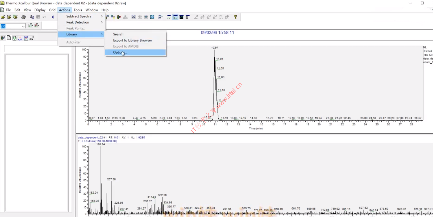This screenshot has width=433, height=217.
Task: Click the green sequence page icon
Action: [x=14, y=38]
